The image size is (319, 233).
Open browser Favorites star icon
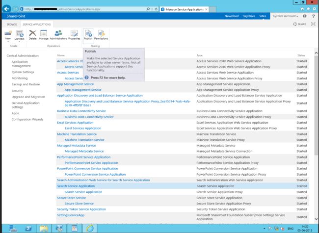[x=308, y=9]
